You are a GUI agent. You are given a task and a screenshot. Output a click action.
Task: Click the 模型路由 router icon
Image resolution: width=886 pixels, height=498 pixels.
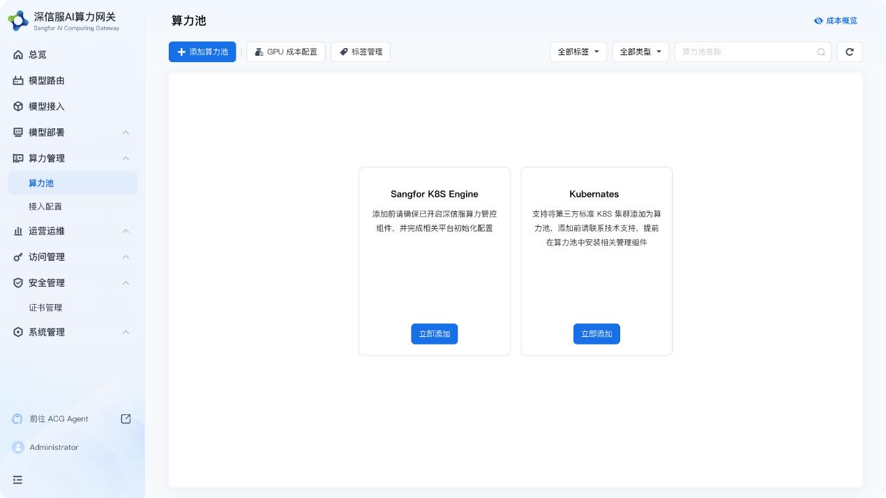[x=18, y=80]
